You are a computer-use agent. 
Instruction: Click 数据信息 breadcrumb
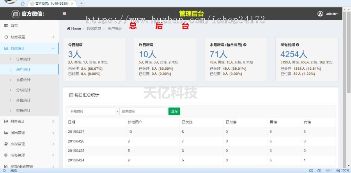click(x=94, y=28)
